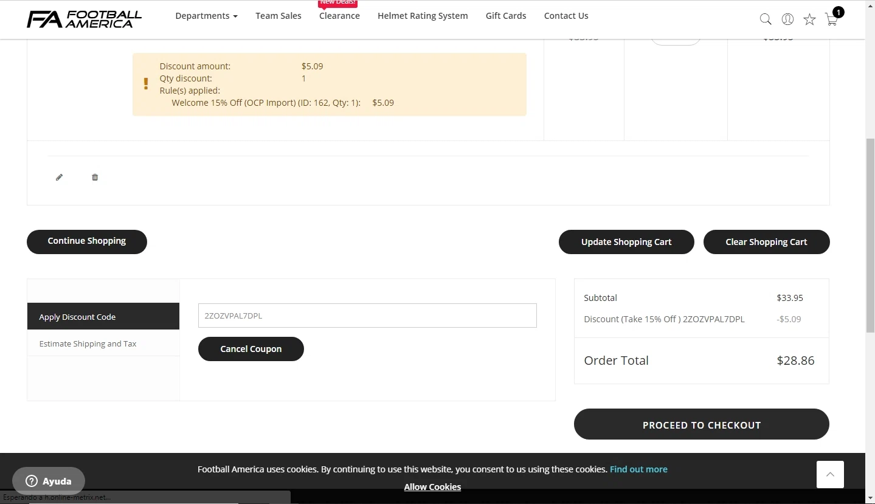Open Contact Us menu item
This screenshot has height=504, width=875.
coord(566,16)
